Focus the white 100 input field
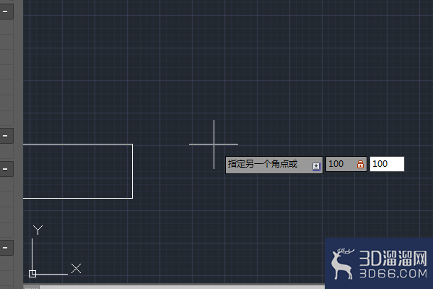This screenshot has width=433, height=289. pyautogui.click(x=387, y=164)
